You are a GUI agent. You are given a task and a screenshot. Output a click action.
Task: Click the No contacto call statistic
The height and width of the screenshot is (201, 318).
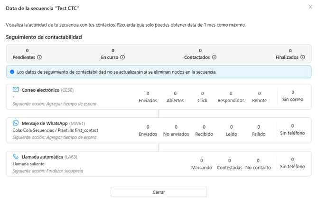coord(258,164)
